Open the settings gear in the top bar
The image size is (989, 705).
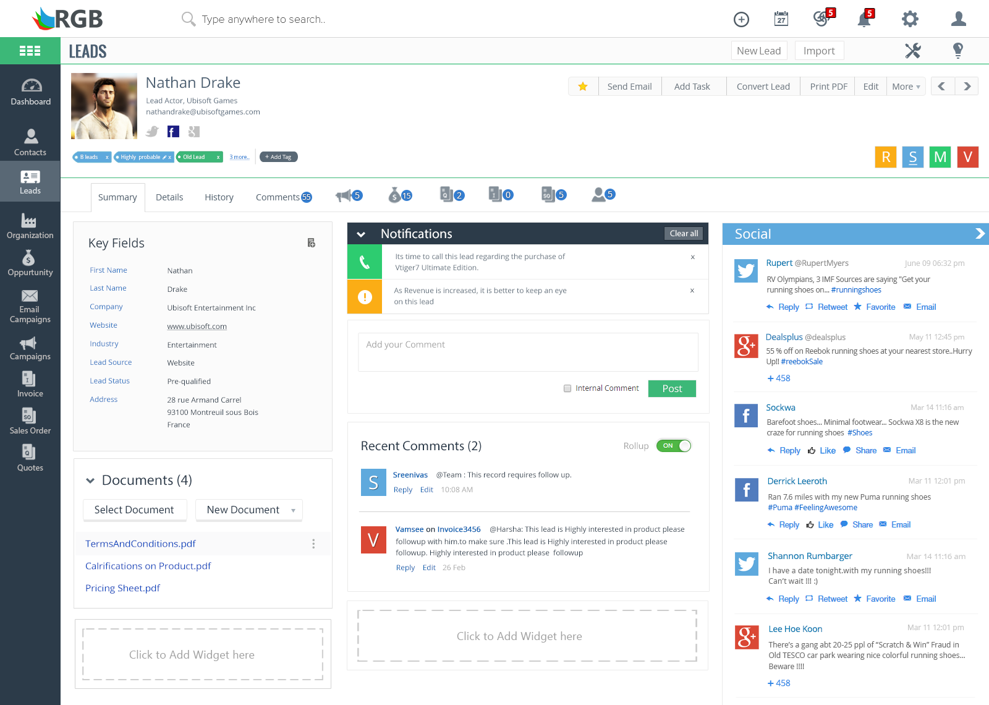point(910,19)
